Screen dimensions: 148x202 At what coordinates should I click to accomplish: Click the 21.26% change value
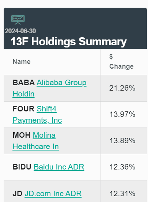pos(122,88)
